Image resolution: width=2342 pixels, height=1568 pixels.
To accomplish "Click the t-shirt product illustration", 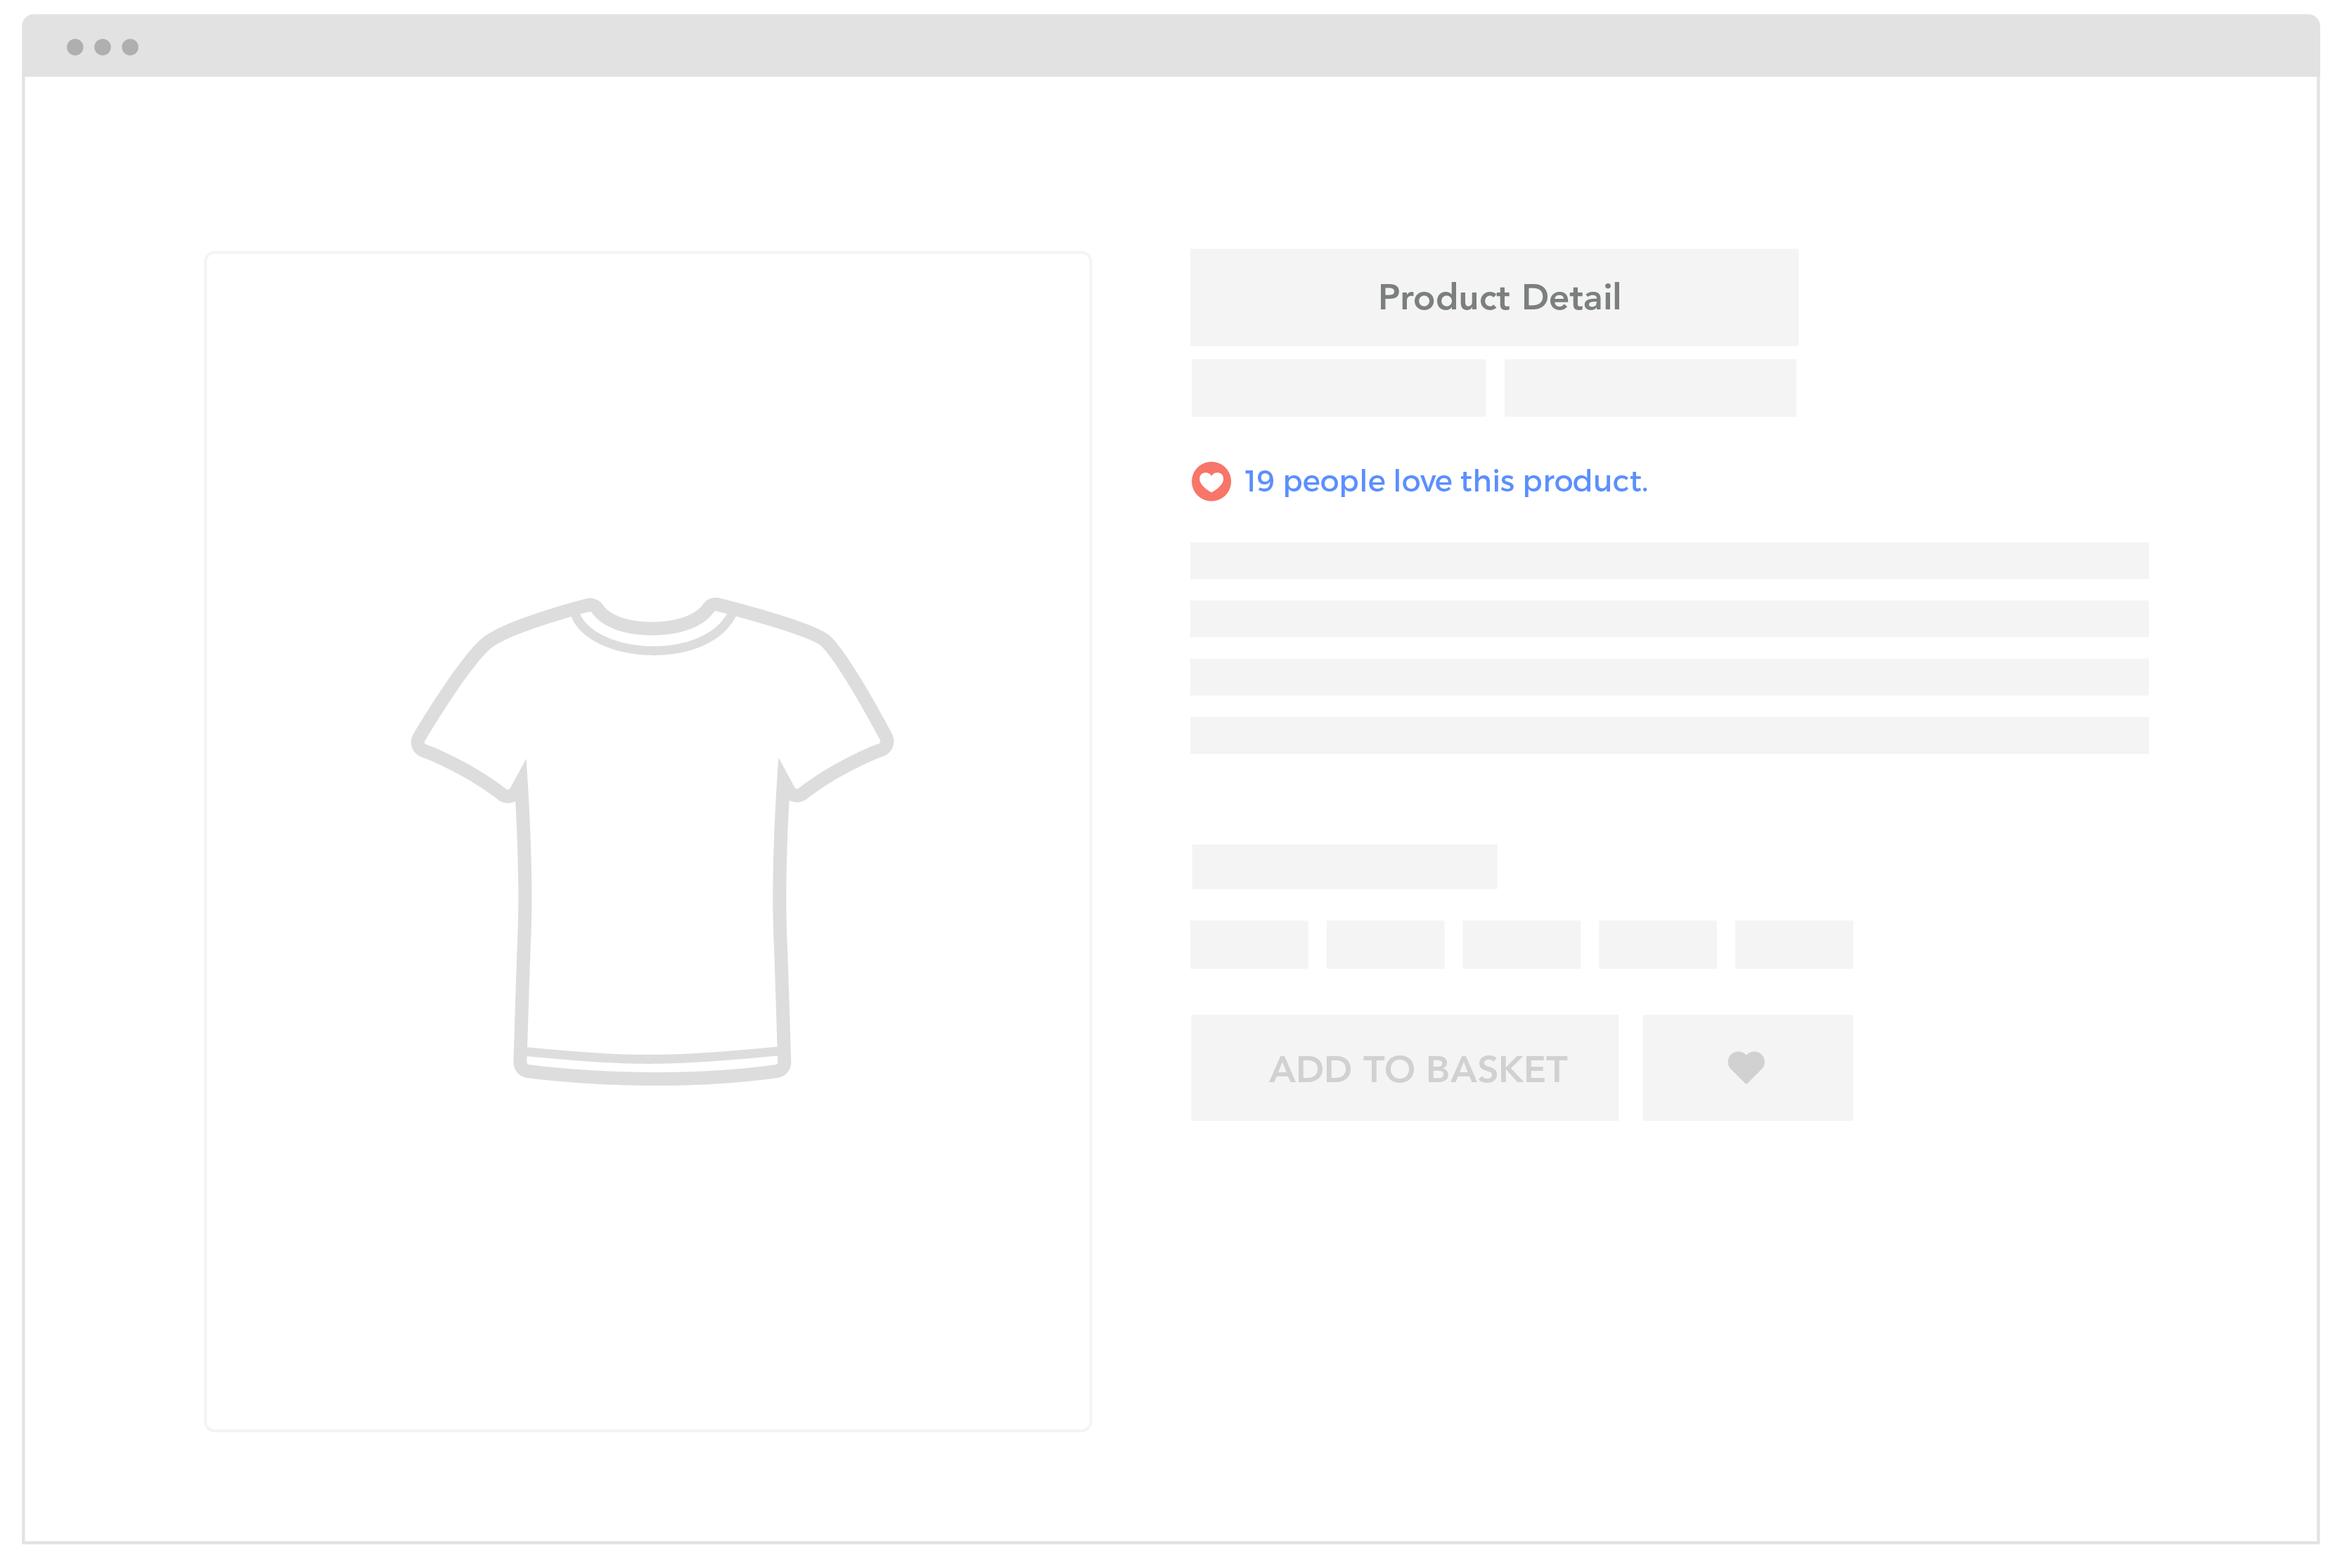I will click(x=652, y=841).
